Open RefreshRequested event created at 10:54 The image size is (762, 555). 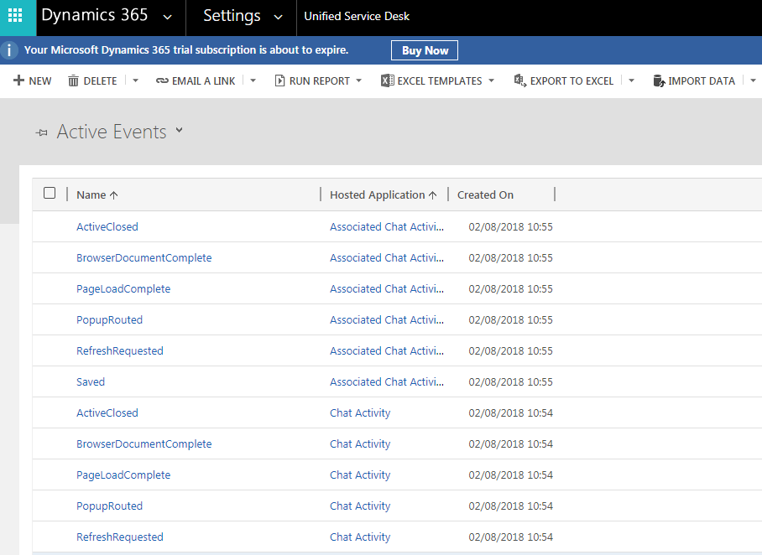click(119, 537)
